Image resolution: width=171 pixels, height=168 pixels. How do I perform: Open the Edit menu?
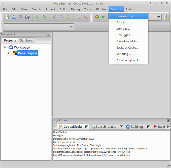[14, 9]
